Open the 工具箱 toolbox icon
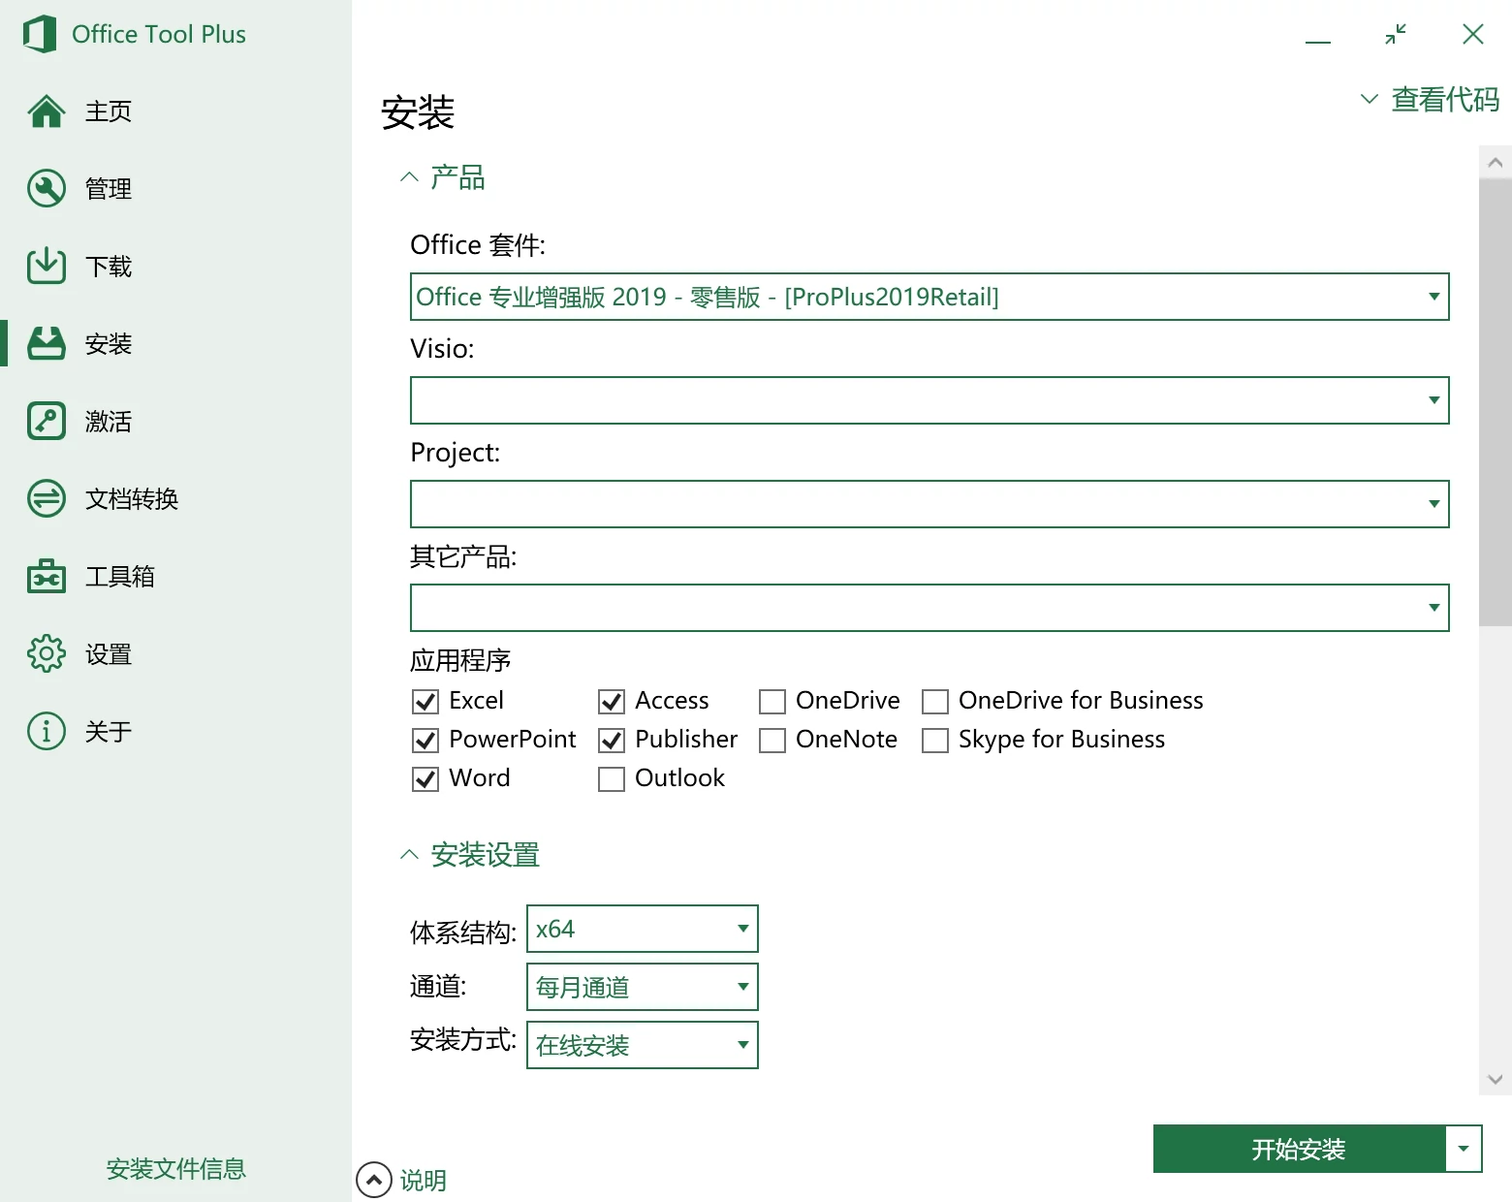The height and width of the screenshot is (1202, 1512). [47, 576]
